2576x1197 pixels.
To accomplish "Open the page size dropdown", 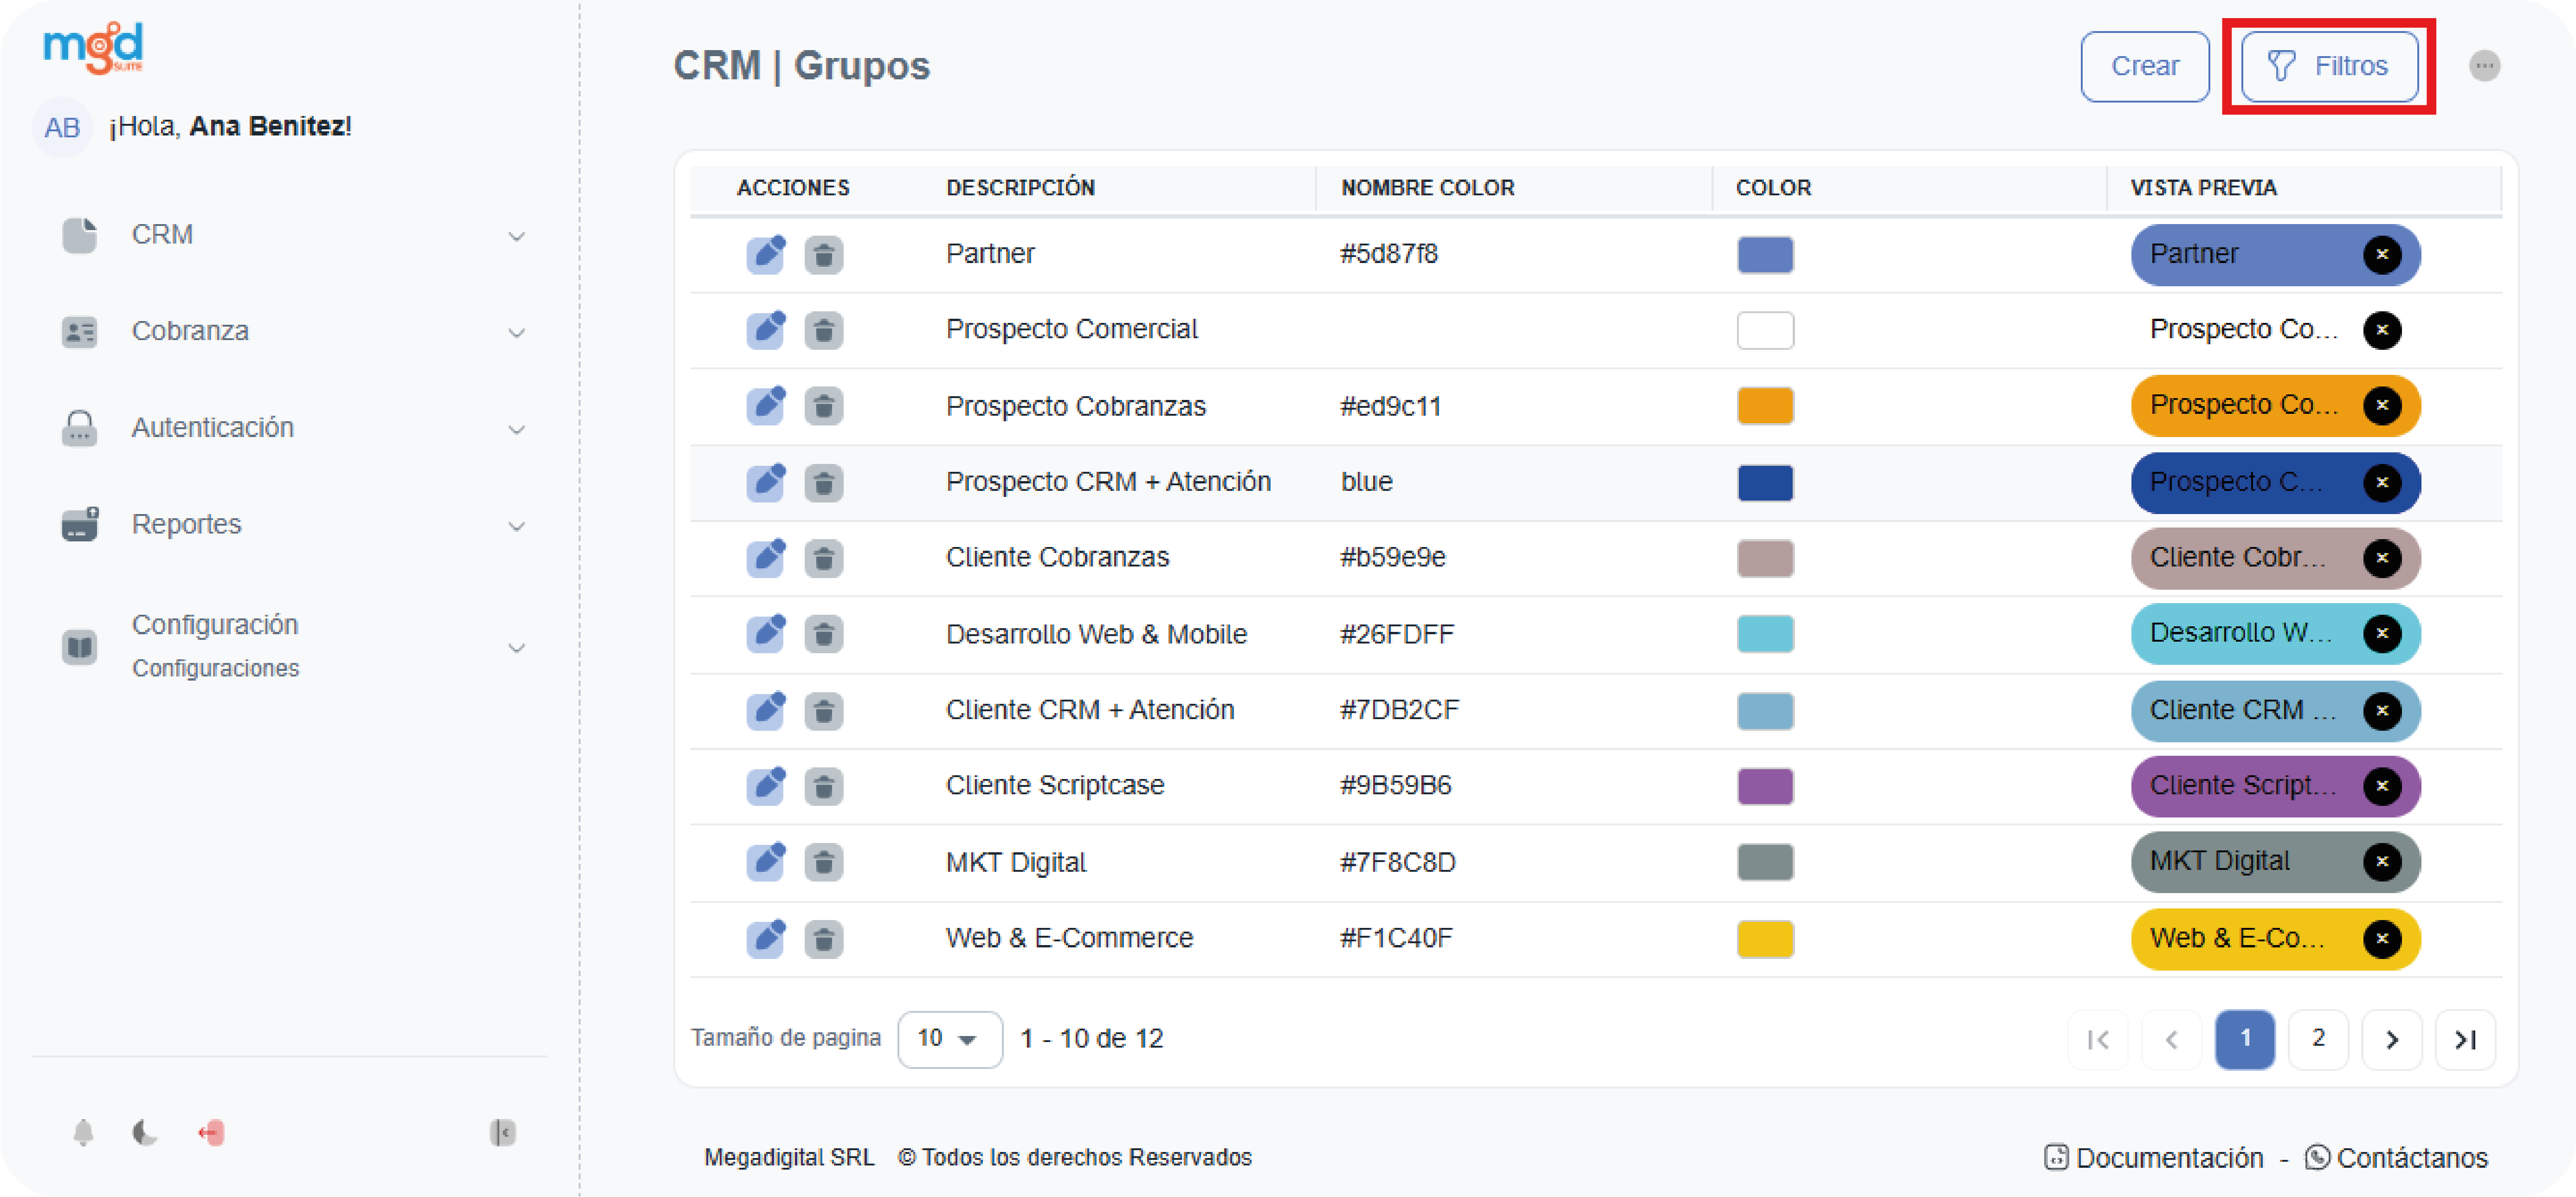I will [x=948, y=1038].
